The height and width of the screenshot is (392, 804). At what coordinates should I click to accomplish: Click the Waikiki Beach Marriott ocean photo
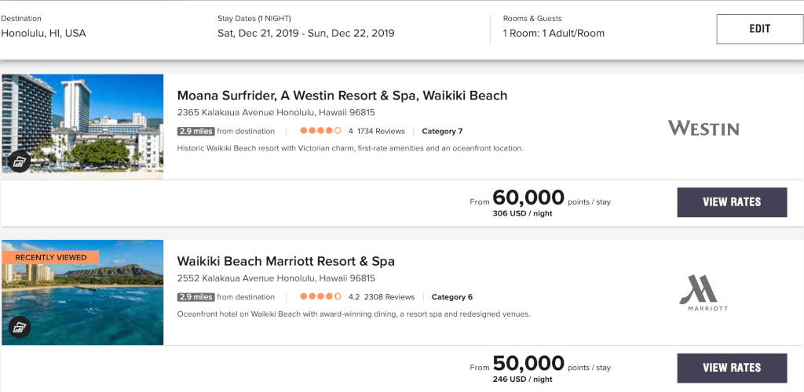point(82,292)
